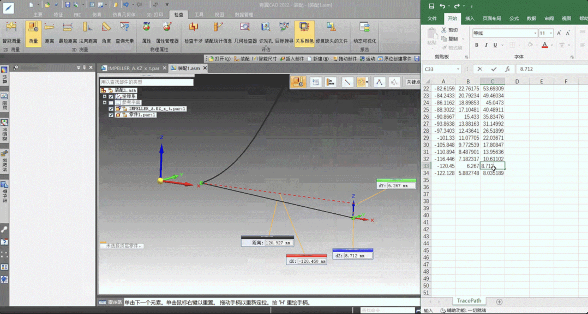Open the underline style dropdown arrow
Viewport: 588px width, 314px height.
(502, 45)
